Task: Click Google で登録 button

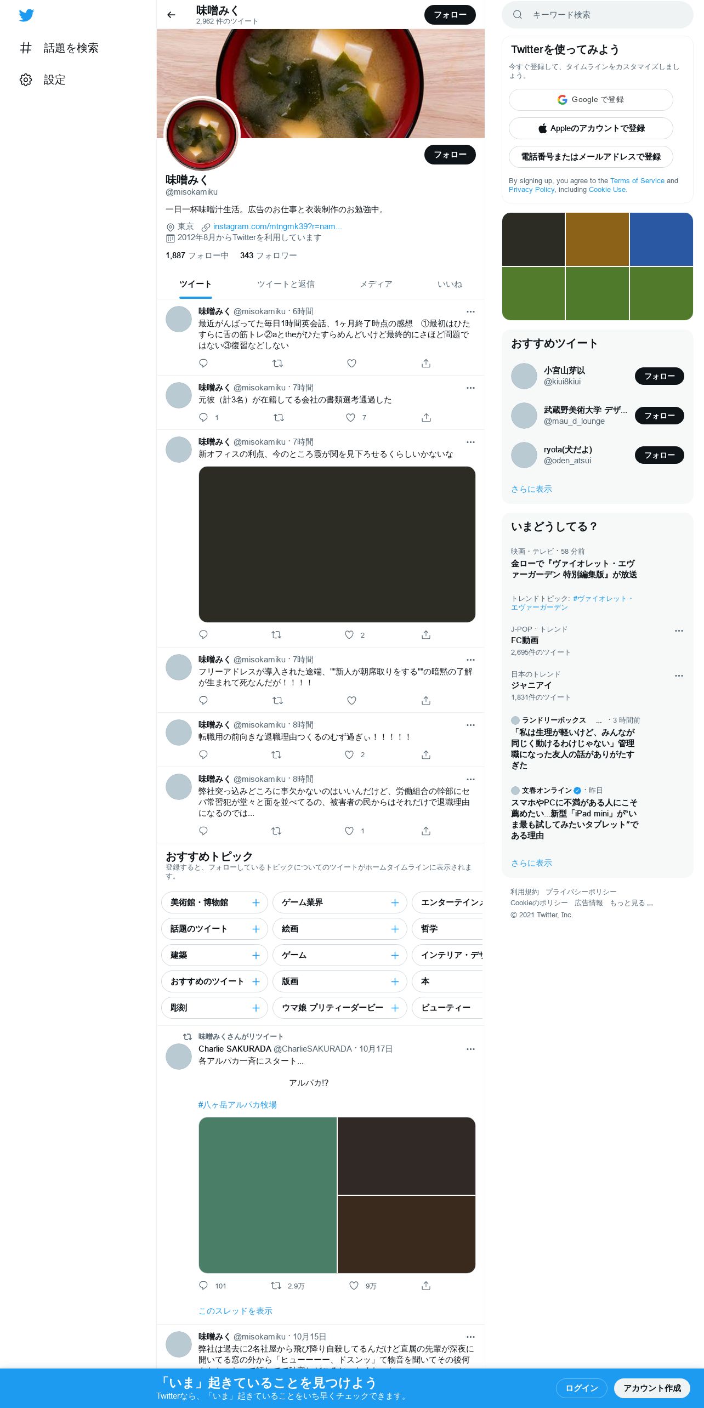Action: click(591, 100)
